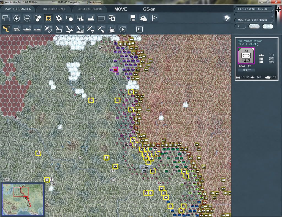Open the MAP INFORMATION tab
Image resolution: width=282 pixels, height=217 pixels.
click(x=18, y=9)
